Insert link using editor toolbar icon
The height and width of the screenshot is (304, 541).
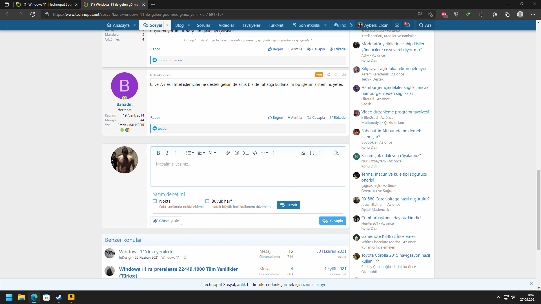[x=228, y=153]
